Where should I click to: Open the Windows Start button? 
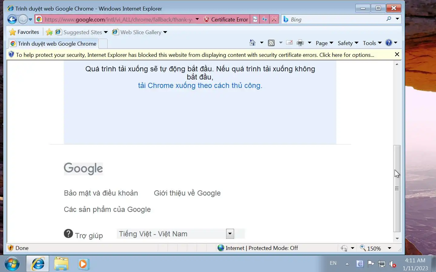[x=12, y=264]
